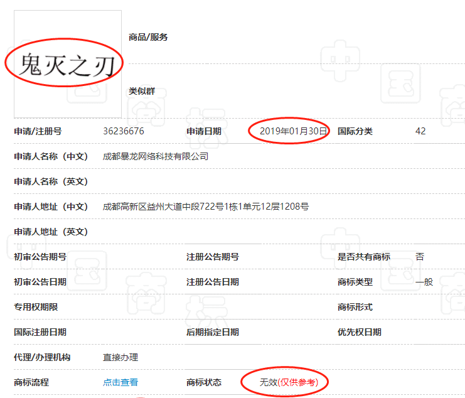Viewport: 465px width, 398px height.
Task: Select the 直接办理 agency value
Action: (120, 357)
